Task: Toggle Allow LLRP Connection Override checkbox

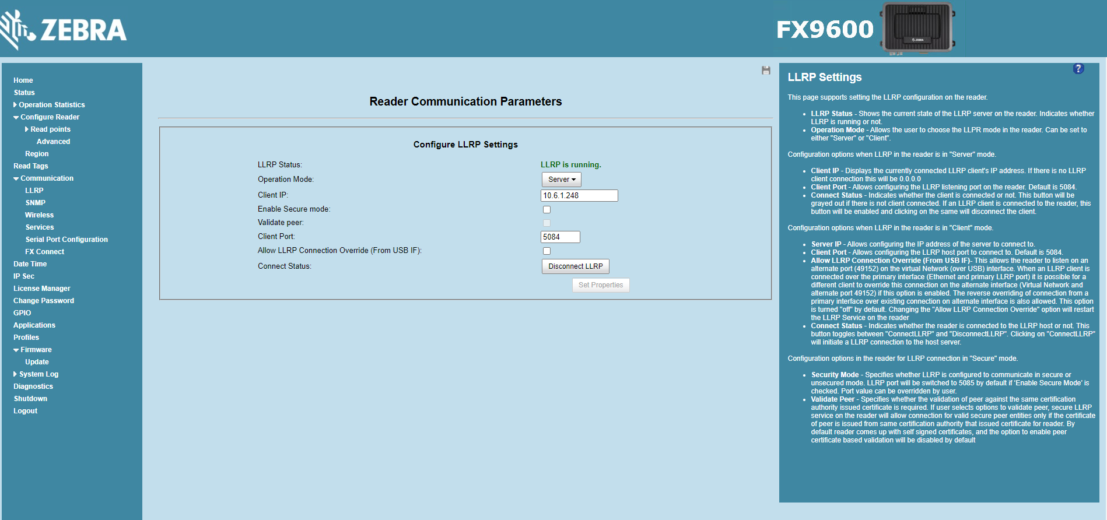Action: (x=547, y=251)
